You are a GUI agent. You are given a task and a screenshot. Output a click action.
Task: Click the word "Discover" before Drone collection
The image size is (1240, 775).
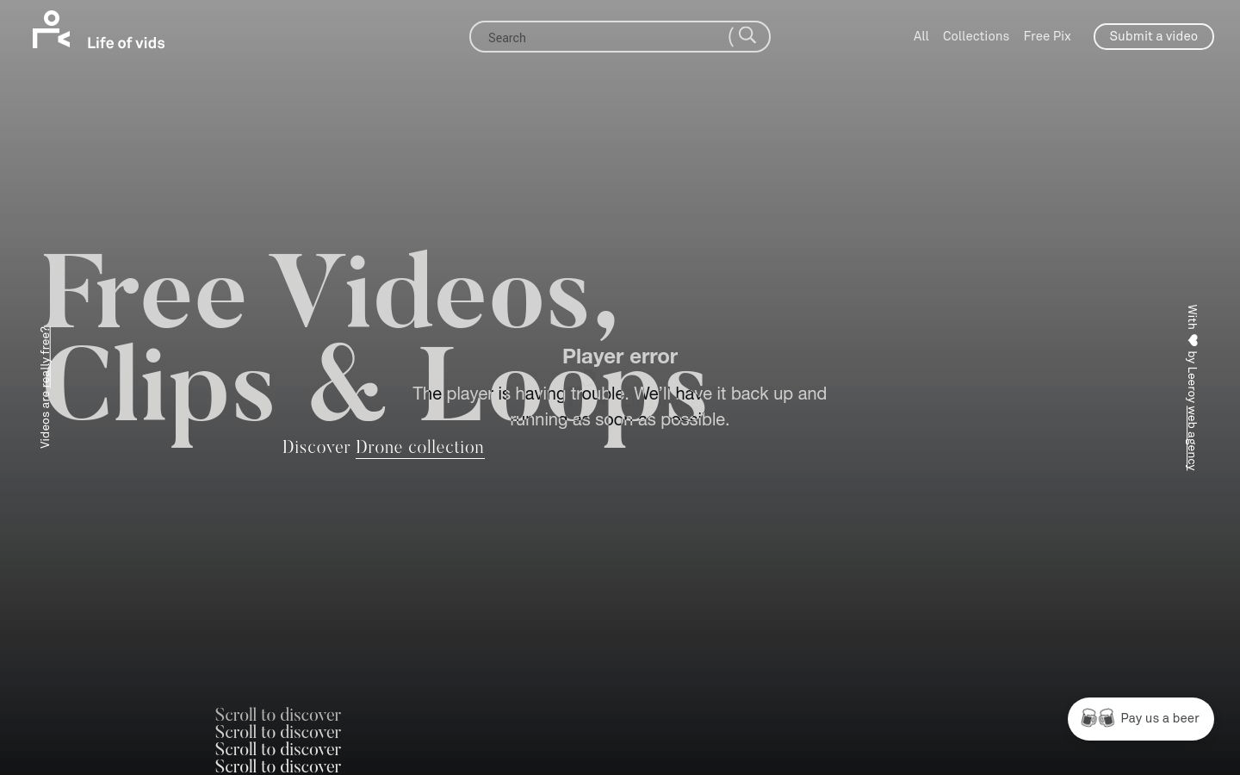pos(316,447)
